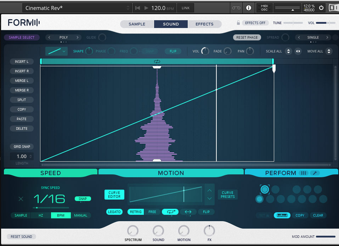Click the PAN knob
The width and height of the screenshot is (339, 246).
(250, 51)
